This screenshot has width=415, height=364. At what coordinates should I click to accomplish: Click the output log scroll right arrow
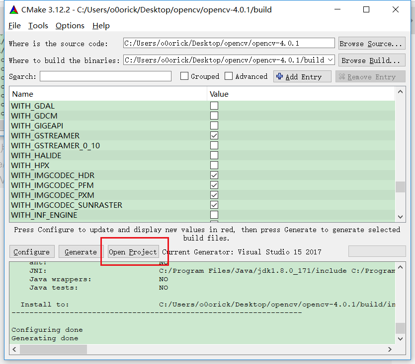390,349
